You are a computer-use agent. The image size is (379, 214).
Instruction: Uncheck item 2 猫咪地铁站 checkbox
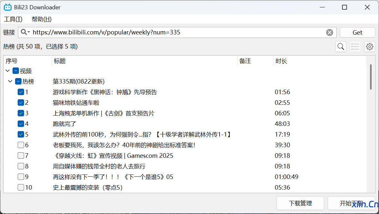pyautogui.click(x=21, y=103)
